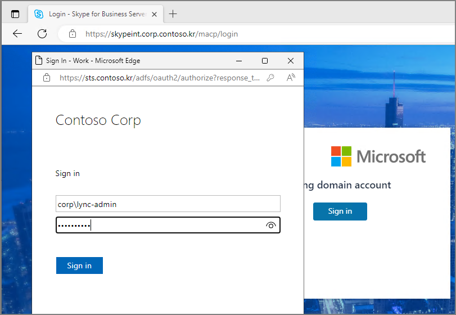Close the Login - Skype for Business tab
456x315 pixels.
(155, 14)
